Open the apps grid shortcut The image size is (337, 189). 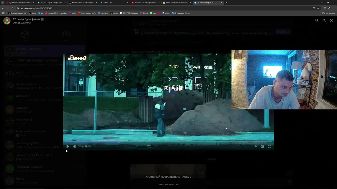click(3, 13)
